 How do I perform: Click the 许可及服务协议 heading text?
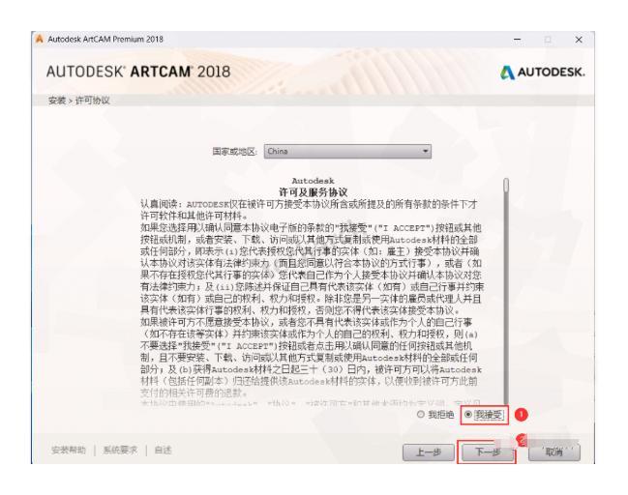(x=314, y=191)
